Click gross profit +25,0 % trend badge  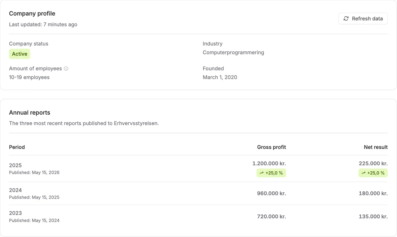click(x=271, y=173)
